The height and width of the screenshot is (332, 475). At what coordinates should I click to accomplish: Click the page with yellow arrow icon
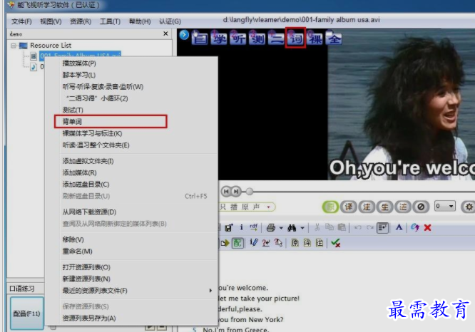(225, 243)
